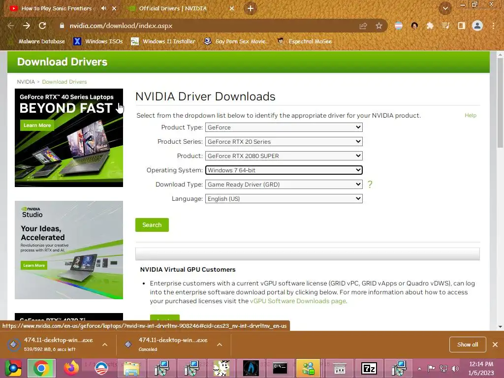
Task: Click the RTX 40 Series Laptops banner image
Action: coord(69,138)
